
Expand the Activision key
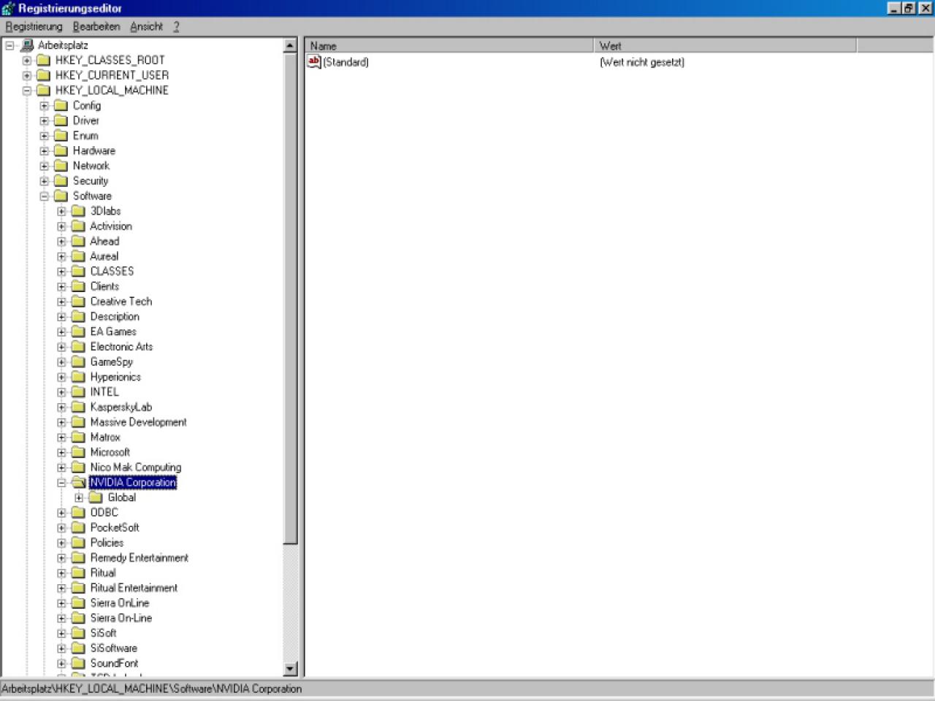62,226
